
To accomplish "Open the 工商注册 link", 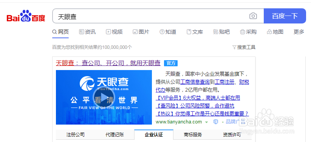I will coord(224,82).
